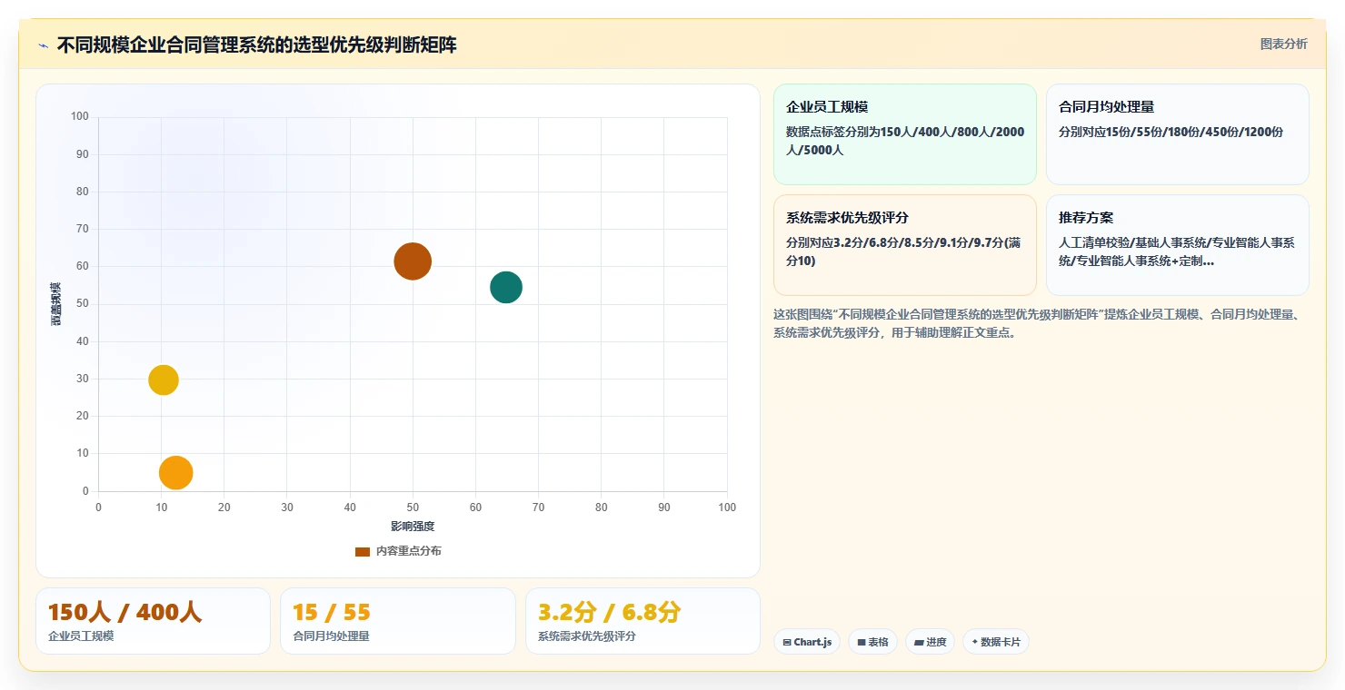Open the 推荐方案 info card

[1178, 245]
